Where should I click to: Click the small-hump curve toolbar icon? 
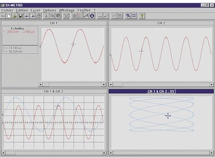pos(100,16)
